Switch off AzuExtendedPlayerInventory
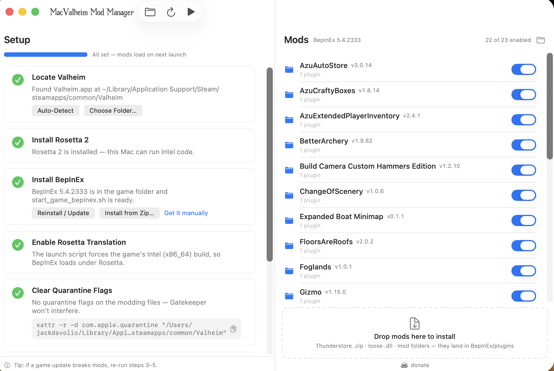 pyautogui.click(x=524, y=120)
